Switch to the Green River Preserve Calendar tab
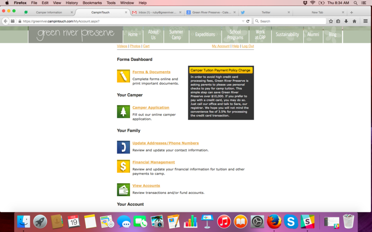 211,12
